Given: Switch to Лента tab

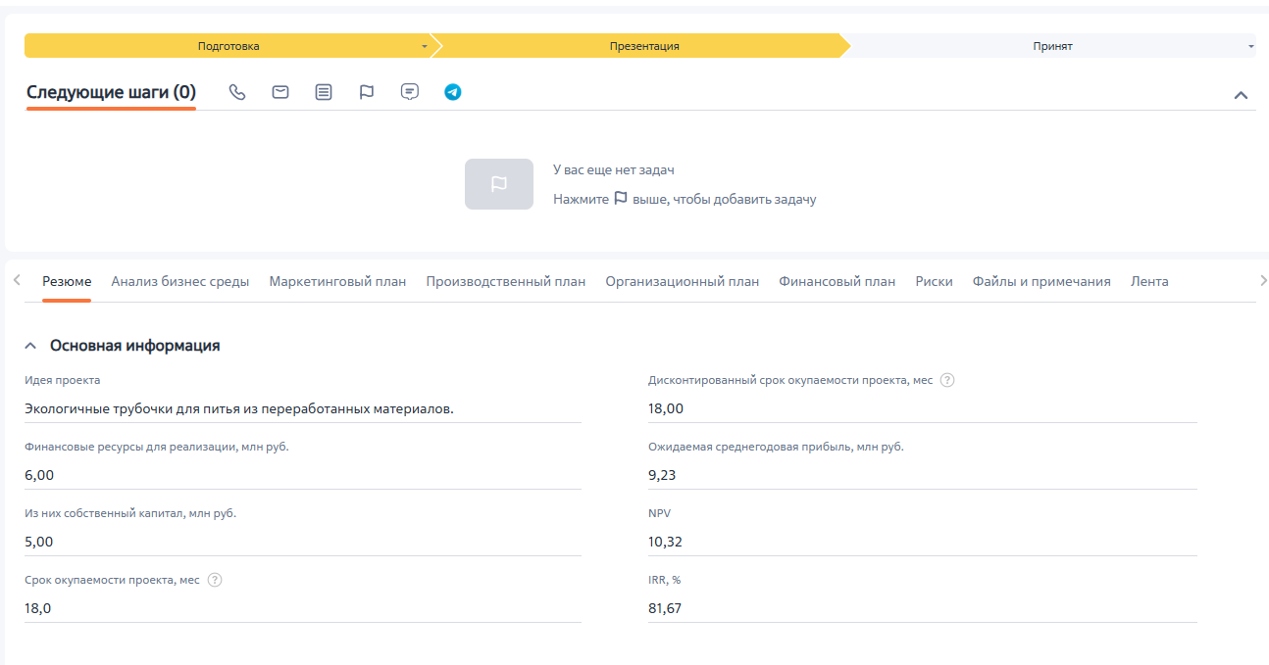Looking at the screenshot, I should click(1149, 281).
